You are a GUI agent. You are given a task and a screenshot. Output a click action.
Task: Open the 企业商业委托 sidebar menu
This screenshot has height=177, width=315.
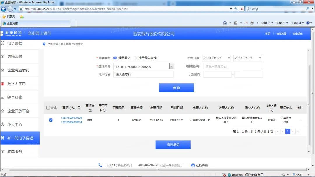[x=20, y=70]
